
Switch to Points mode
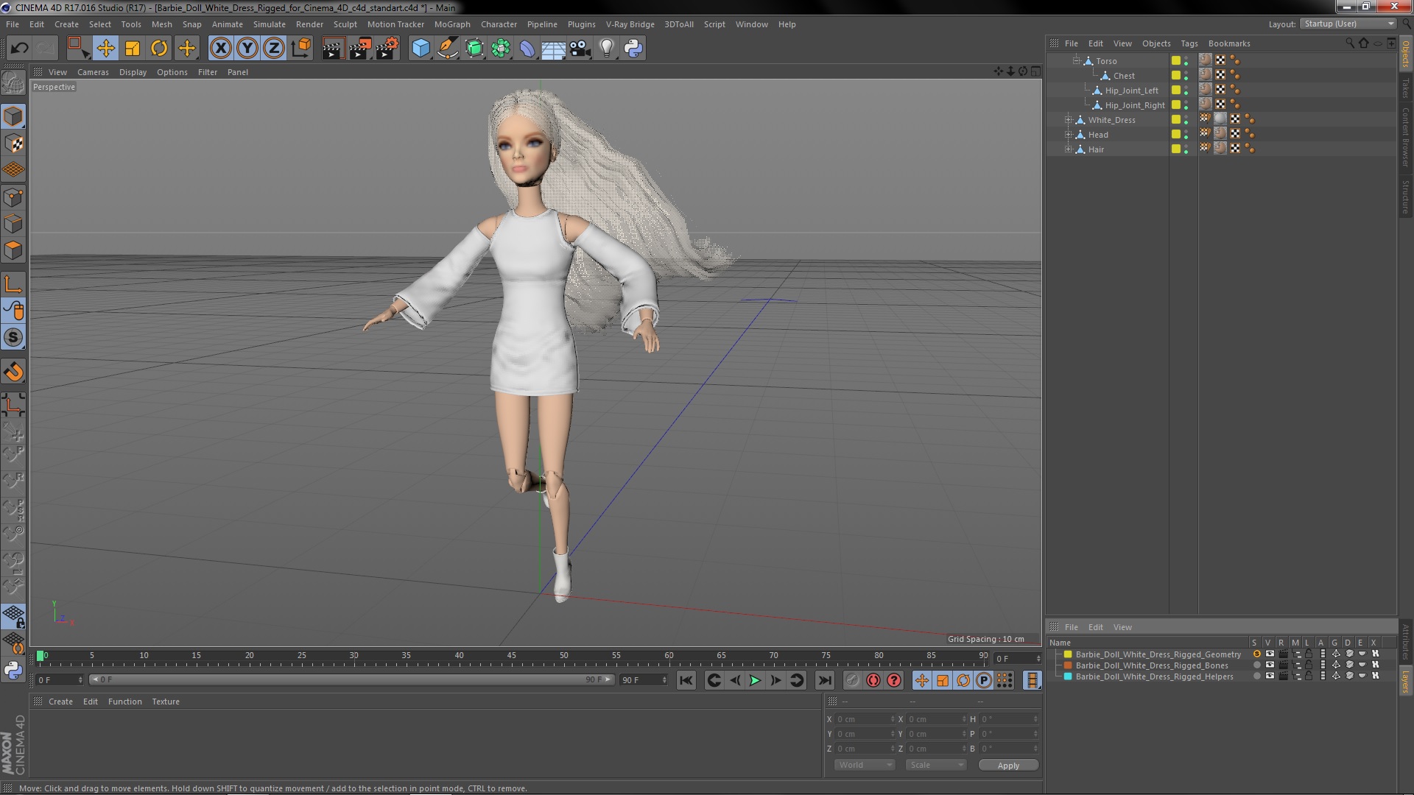coord(13,197)
